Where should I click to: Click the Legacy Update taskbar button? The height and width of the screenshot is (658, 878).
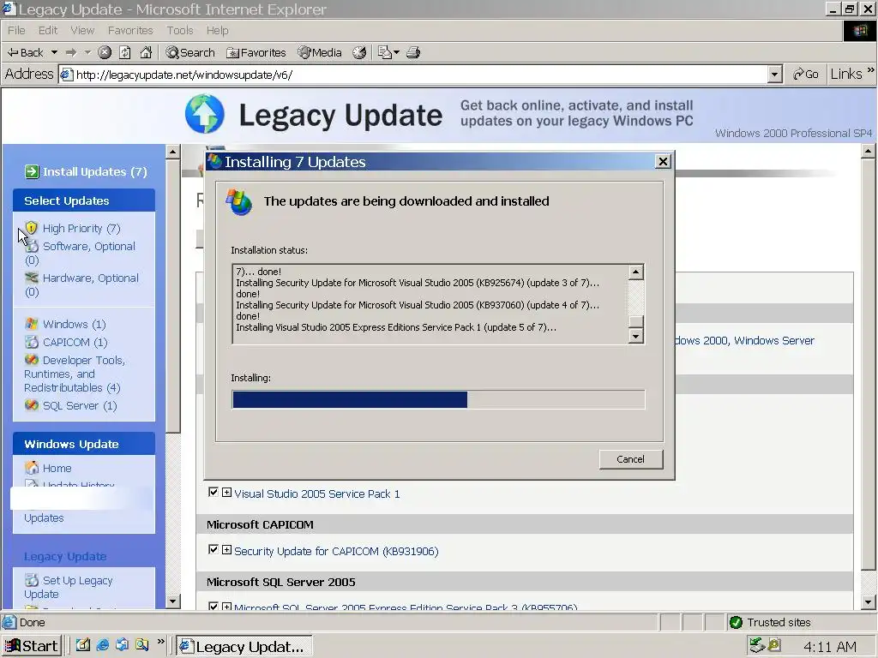(x=244, y=646)
